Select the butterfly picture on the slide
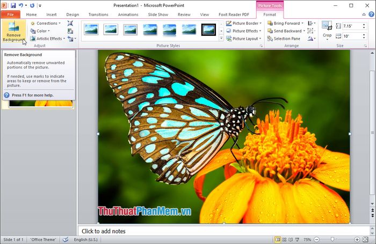Image resolution: width=376 pixels, height=244 pixels. point(224,137)
